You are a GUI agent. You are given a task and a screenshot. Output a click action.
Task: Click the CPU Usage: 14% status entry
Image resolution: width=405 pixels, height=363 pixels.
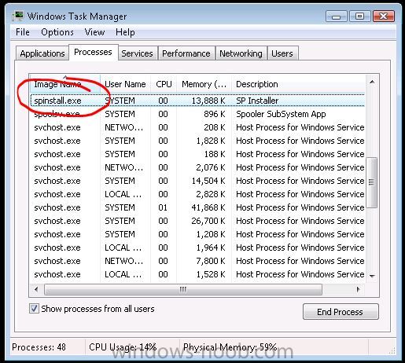[x=123, y=347]
